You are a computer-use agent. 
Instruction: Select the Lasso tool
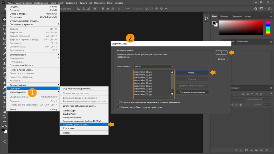4,29
